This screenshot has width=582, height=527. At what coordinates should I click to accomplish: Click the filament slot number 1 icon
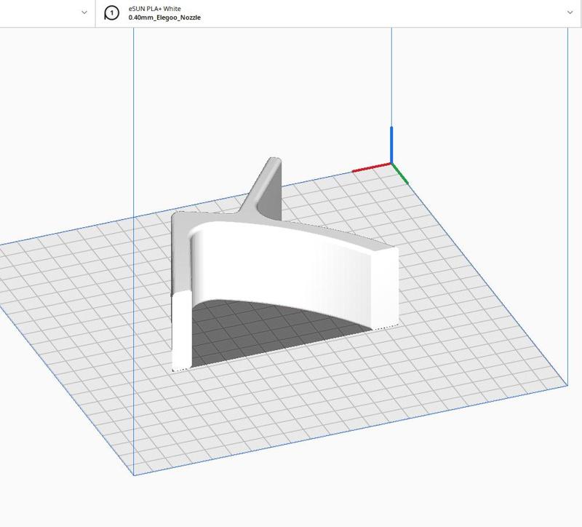tap(111, 13)
